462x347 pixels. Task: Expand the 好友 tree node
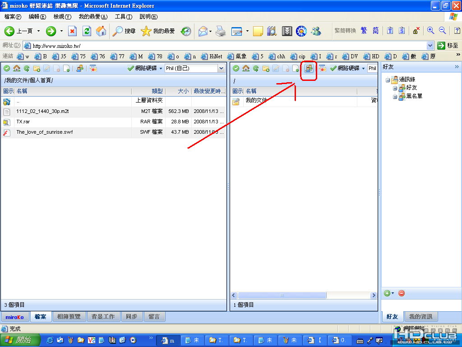pos(395,88)
